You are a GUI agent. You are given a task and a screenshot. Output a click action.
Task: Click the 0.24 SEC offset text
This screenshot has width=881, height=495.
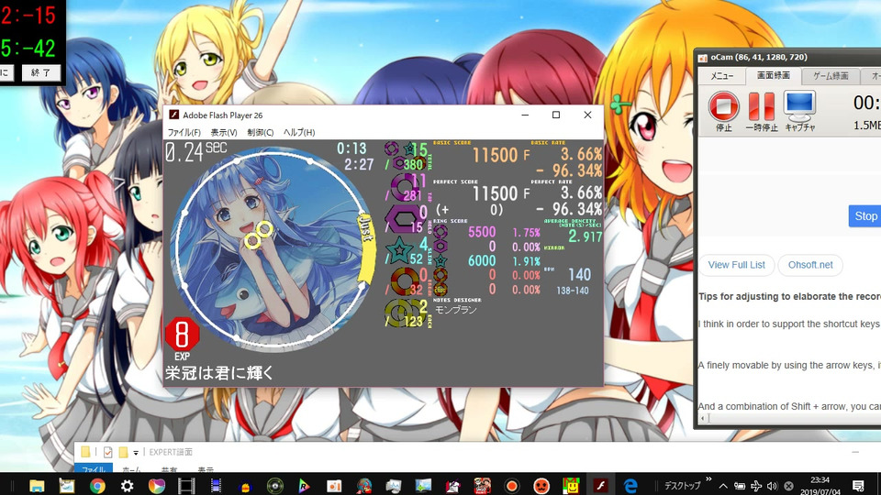(195, 151)
